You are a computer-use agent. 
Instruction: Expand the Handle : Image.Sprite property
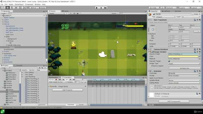(x=49, y=86)
